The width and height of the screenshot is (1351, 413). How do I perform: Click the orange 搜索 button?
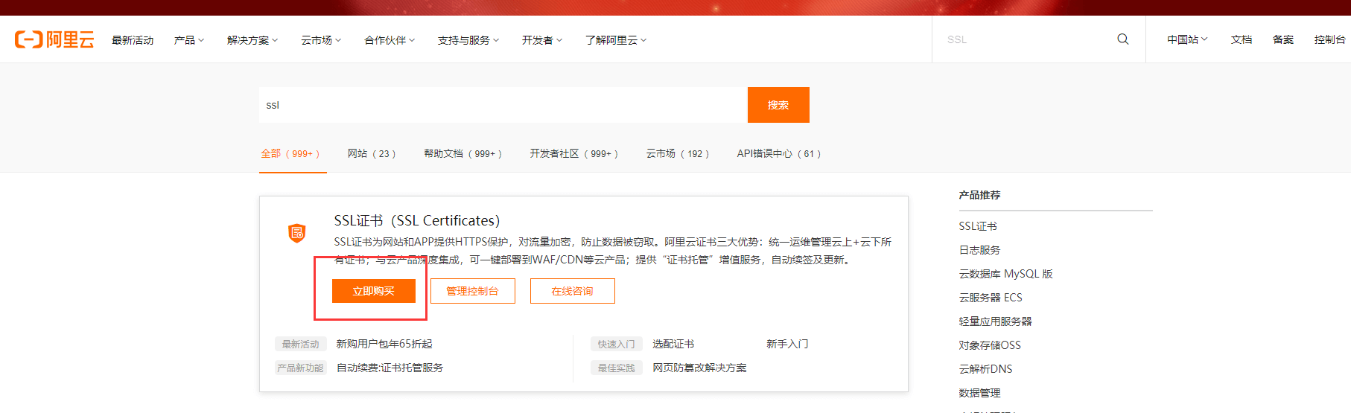click(x=778, y=105)
